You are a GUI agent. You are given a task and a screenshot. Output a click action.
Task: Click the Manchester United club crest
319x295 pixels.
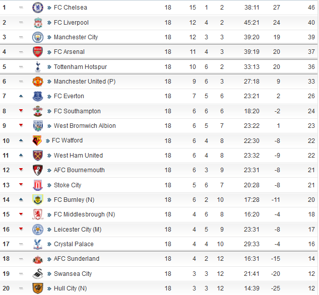pyautogui.click(x=38, y=82)
